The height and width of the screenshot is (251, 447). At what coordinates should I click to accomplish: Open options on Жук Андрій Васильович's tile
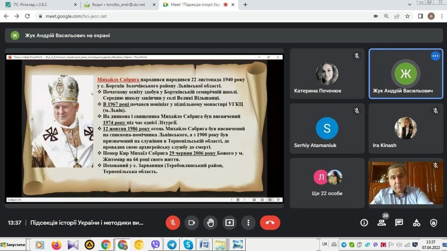coord(435,56)
